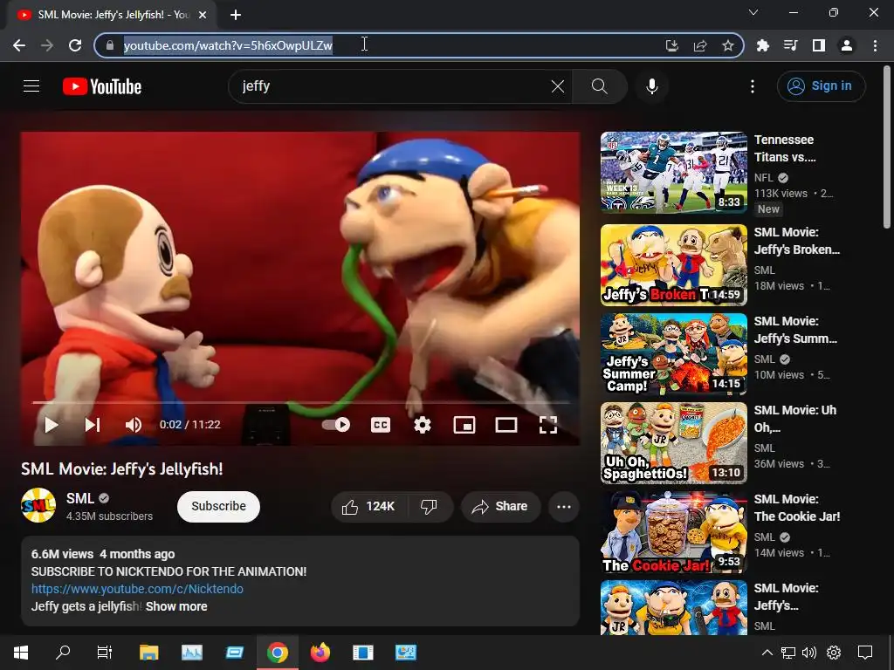The height and width of the screenshot is (670, 894).
Task: Click the browser forward arrow
Action: tap(47, 45)
